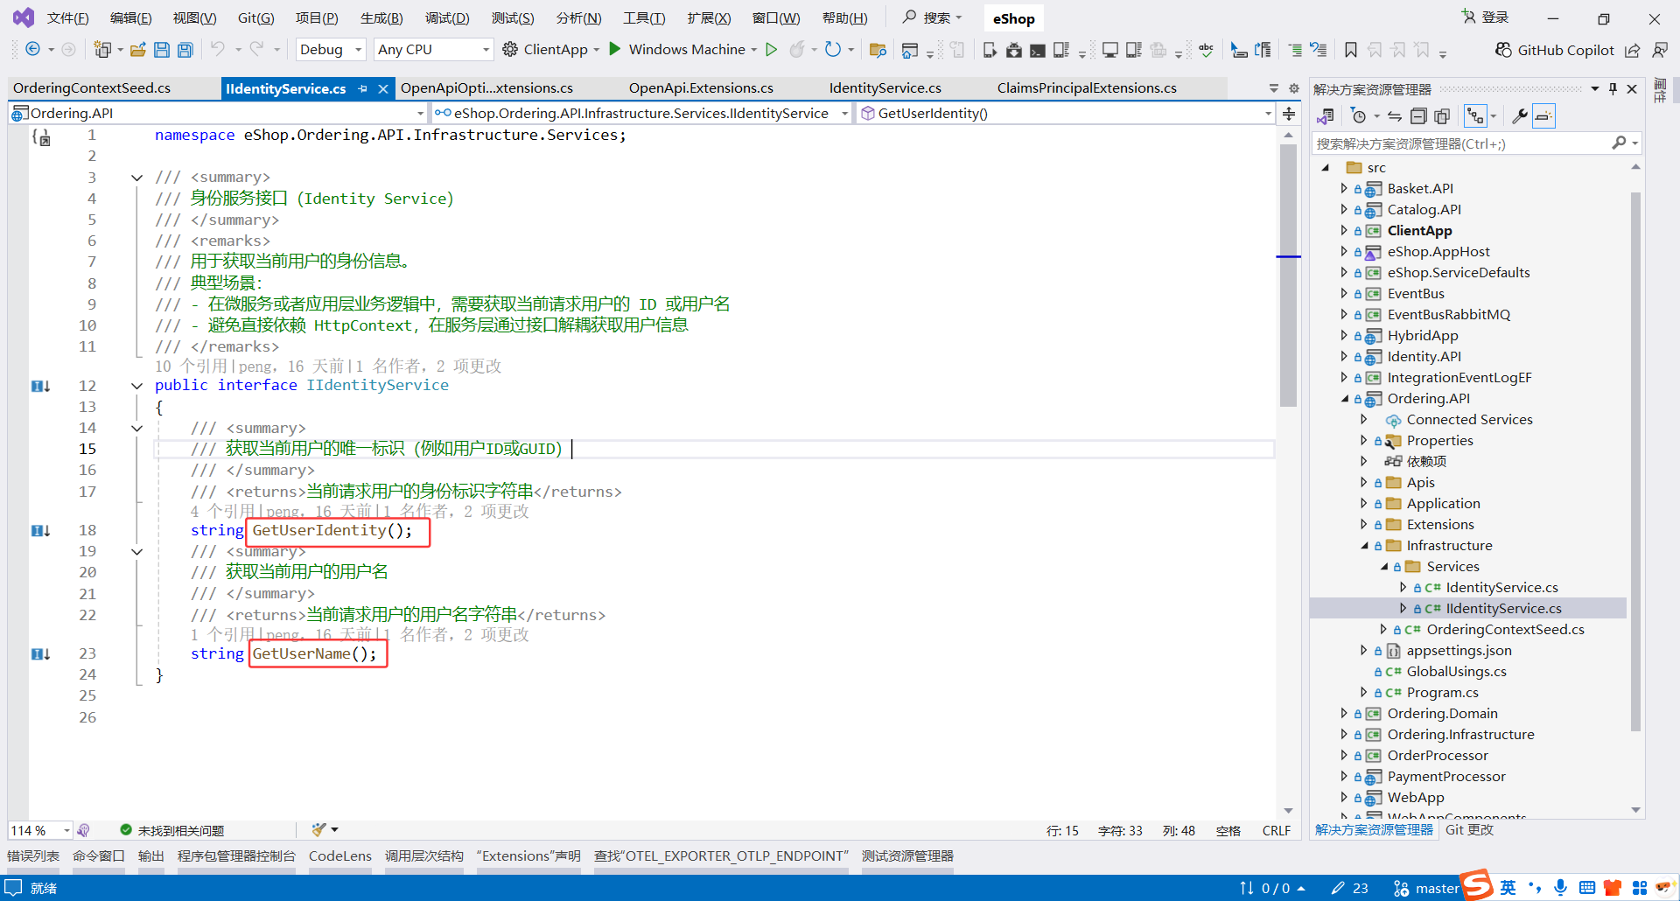Toggle Preview Selected Items in Solution Explorer

1543,116
